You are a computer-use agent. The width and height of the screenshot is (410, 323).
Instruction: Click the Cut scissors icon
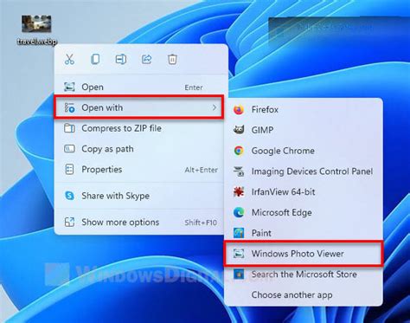tap(69, 60)
